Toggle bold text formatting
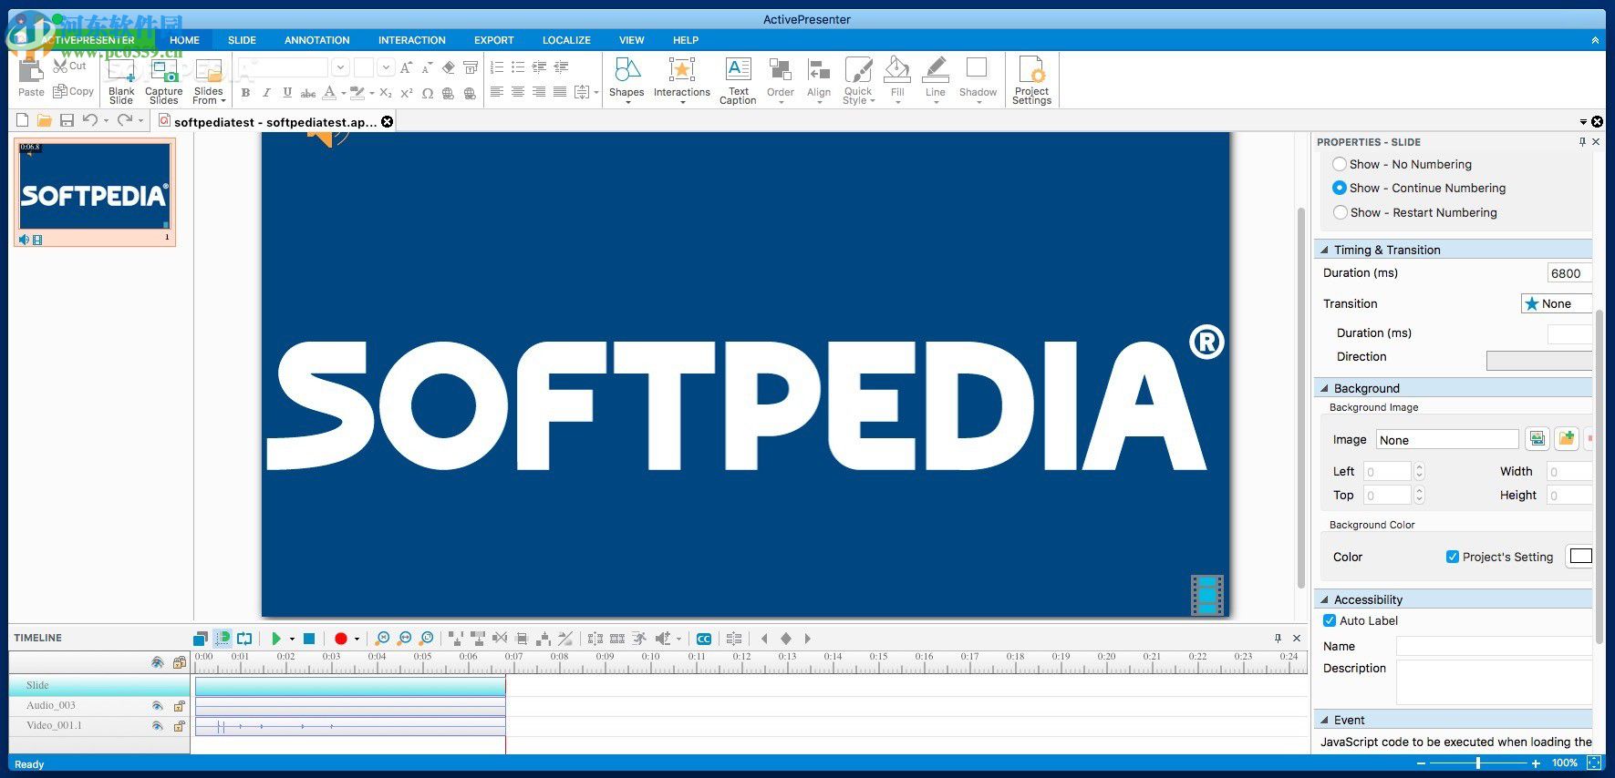Viewport: 1615px width, 778px height. (245, 93)
